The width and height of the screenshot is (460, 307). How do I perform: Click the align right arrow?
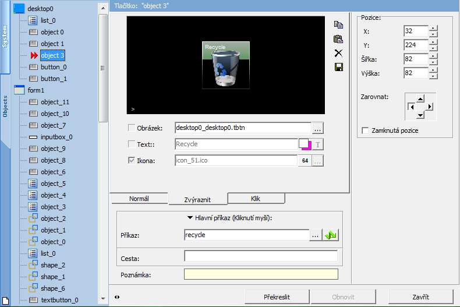(429, 107)
